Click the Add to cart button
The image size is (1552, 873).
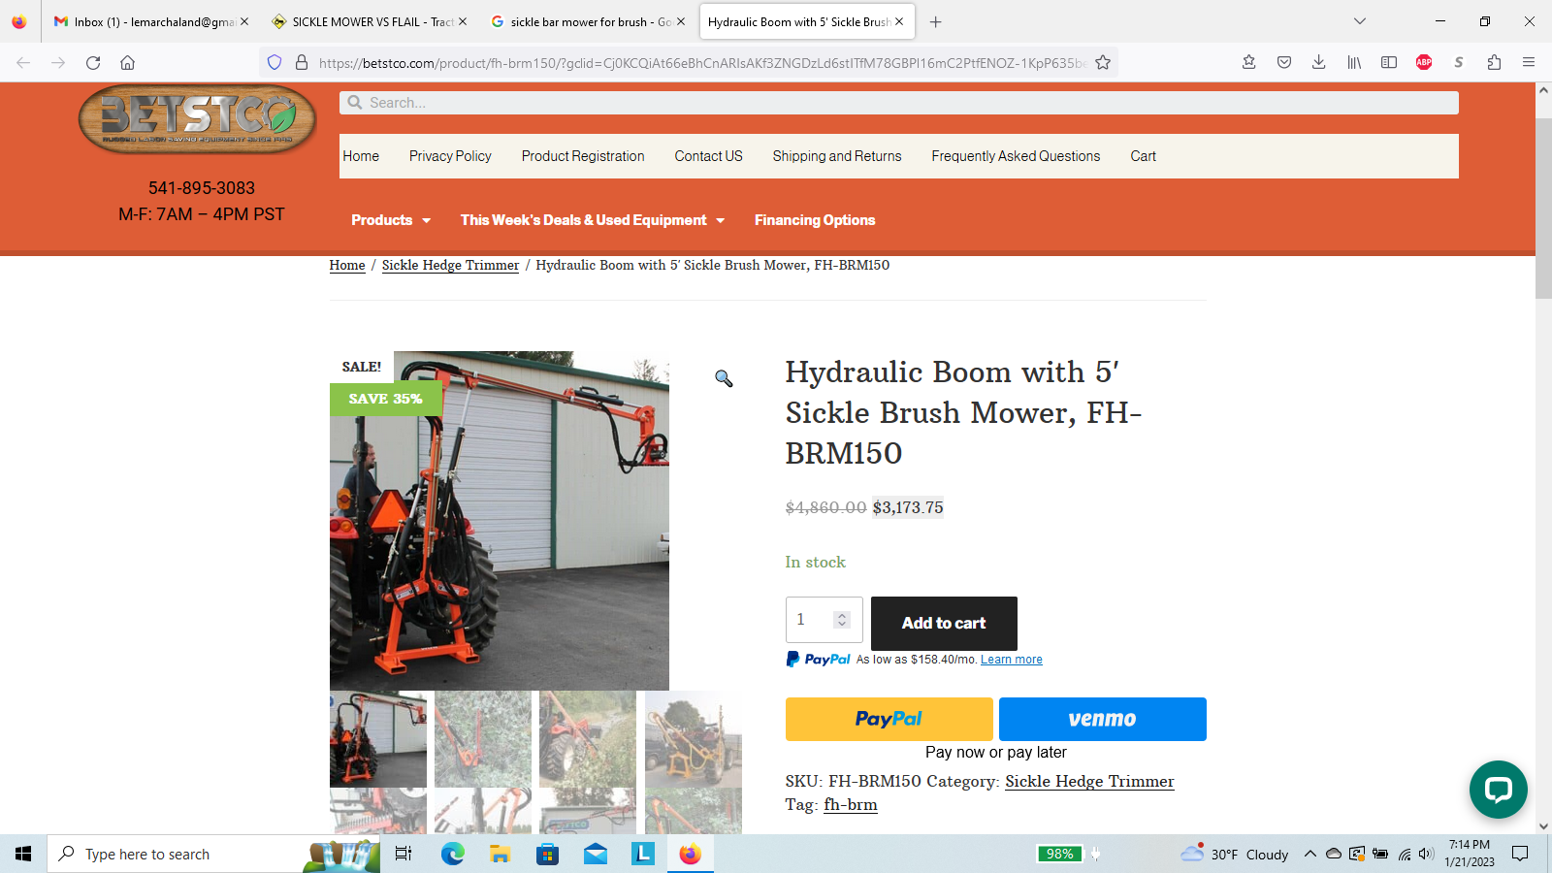[944, 624]
